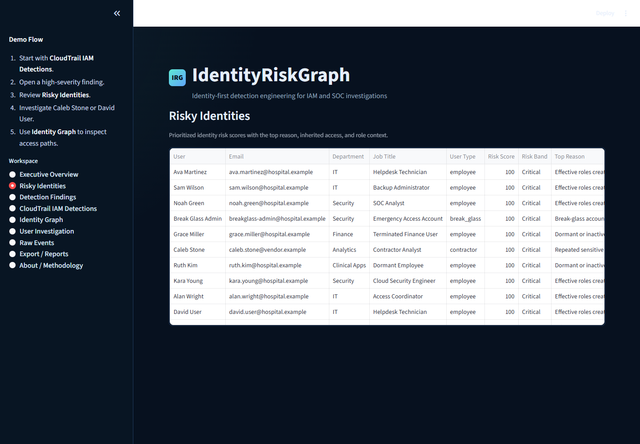Select Identity Graph radio option
The image size is (640, 444).
coord(36,220)
